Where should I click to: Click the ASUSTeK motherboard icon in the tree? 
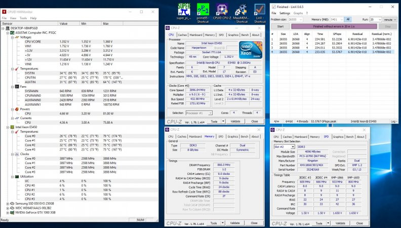click(x=12, y=33)
